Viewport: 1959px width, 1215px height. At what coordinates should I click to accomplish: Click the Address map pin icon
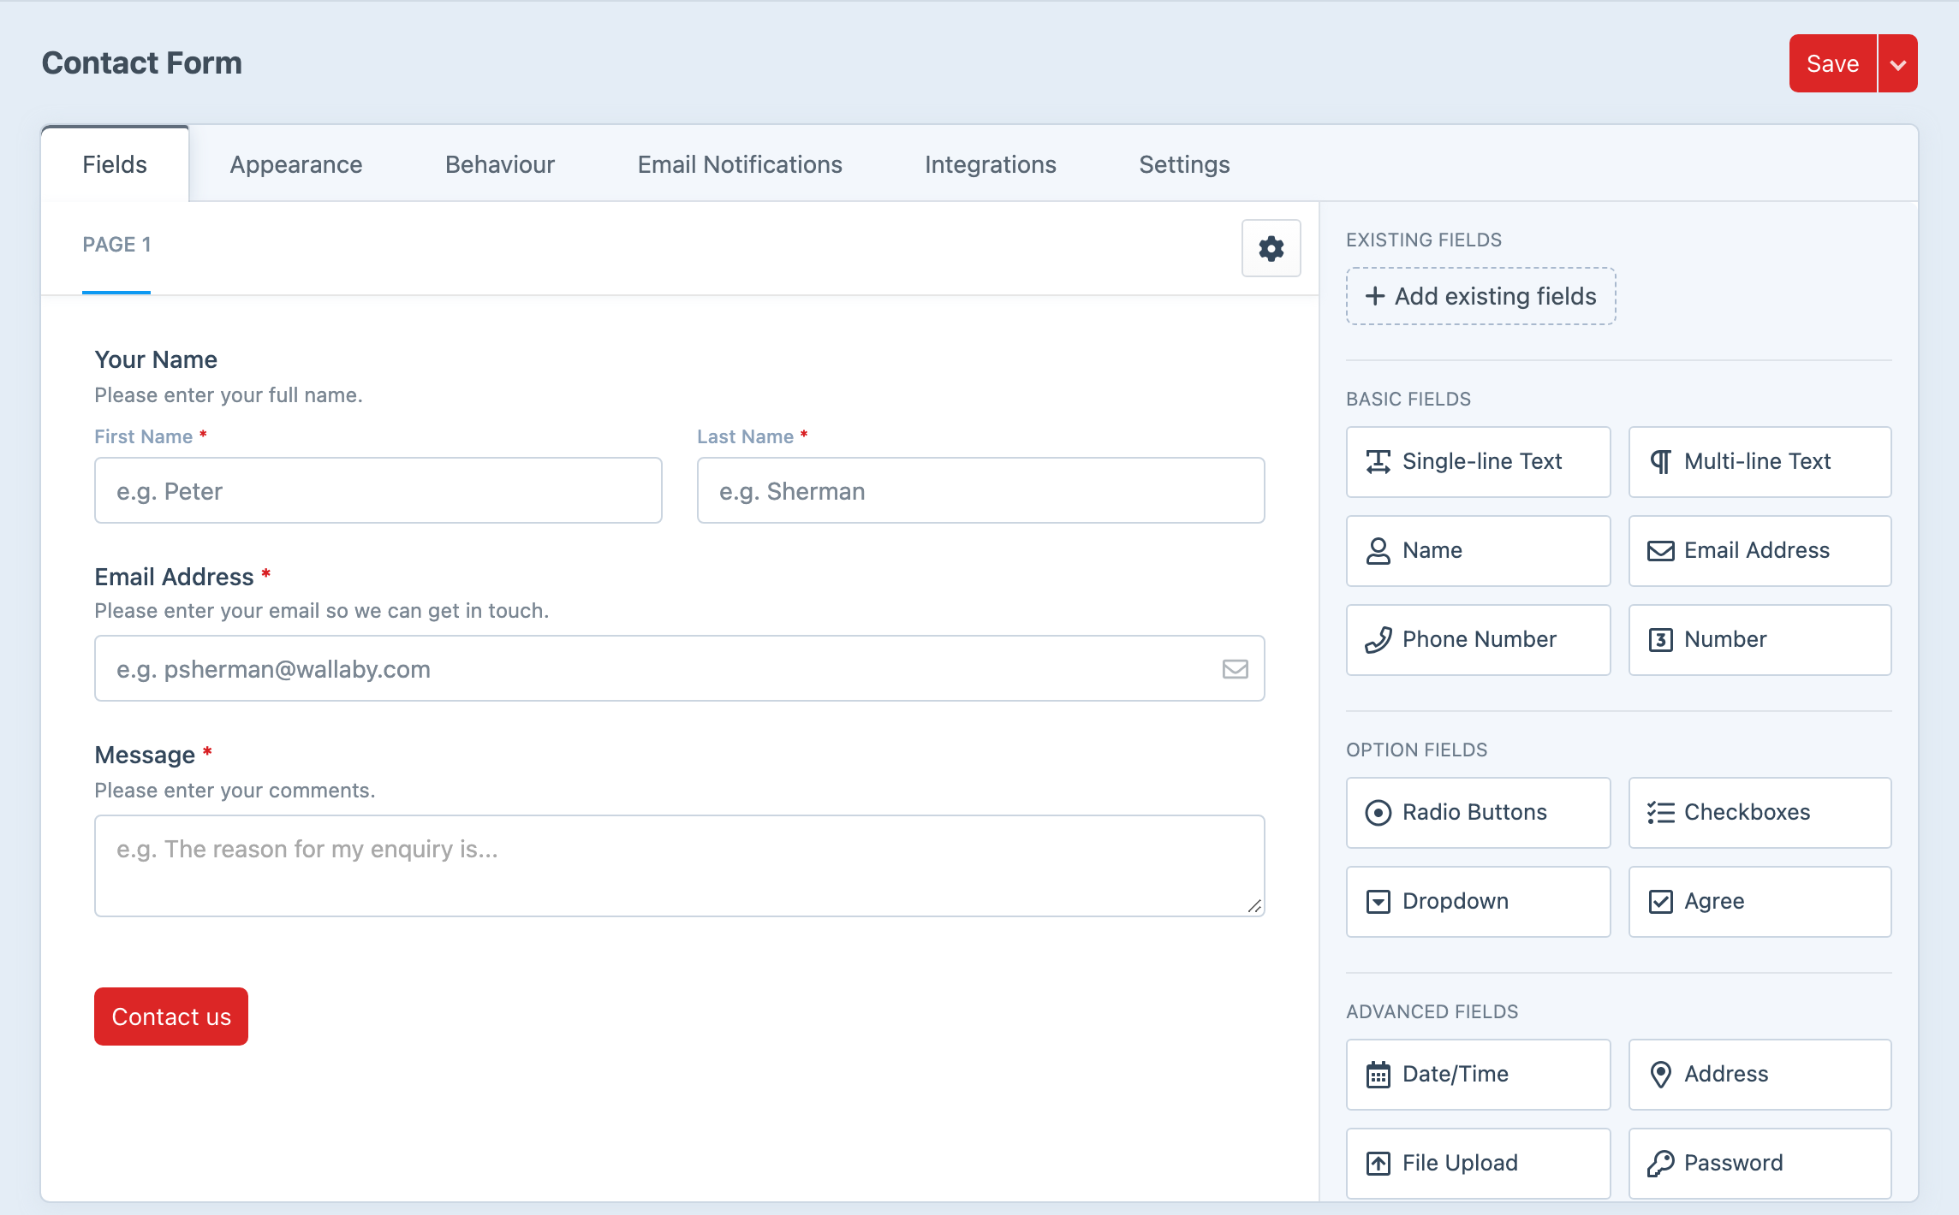point(1660,1075)
